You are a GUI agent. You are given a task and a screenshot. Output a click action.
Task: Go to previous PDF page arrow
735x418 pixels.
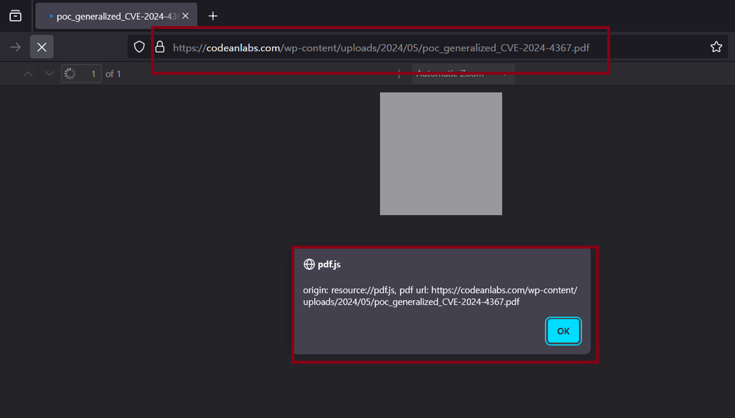pyautogui.click(x=28, y=74)
